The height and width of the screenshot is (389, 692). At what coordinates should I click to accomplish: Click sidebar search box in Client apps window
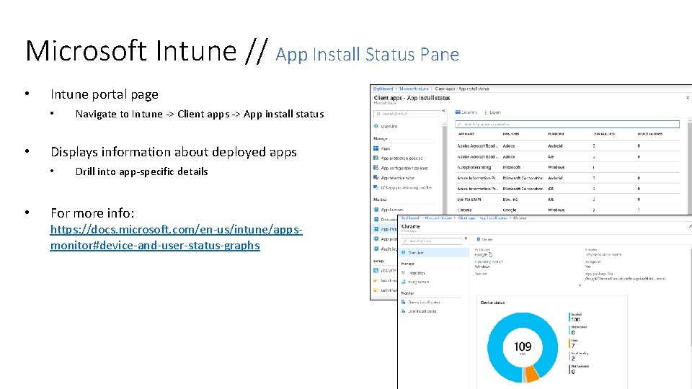(x=407, y=114)
